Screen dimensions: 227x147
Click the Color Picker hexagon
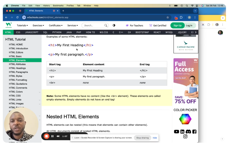pos(185,119)
